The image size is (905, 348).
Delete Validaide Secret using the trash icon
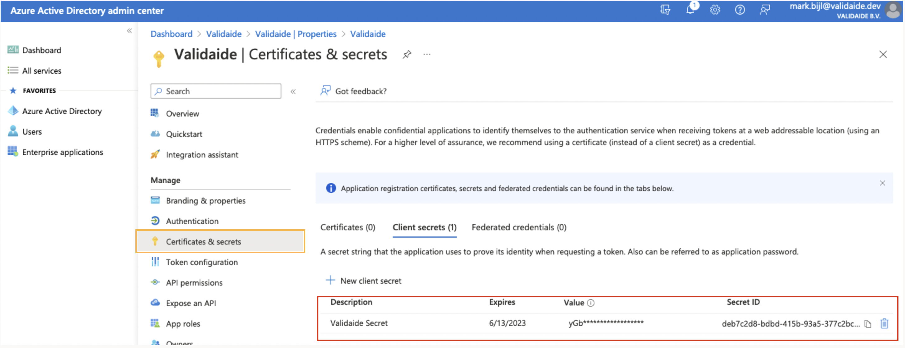884,323
